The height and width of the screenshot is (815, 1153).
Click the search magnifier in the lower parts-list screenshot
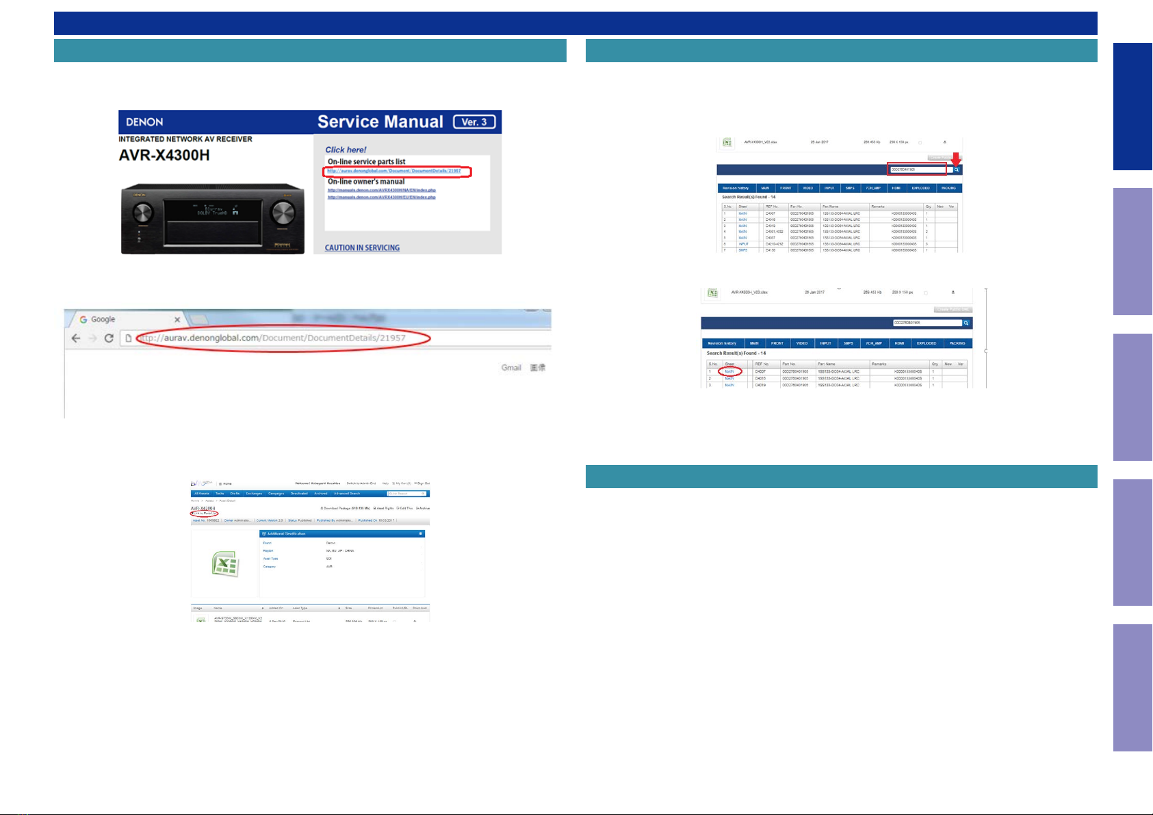[966, 323]
